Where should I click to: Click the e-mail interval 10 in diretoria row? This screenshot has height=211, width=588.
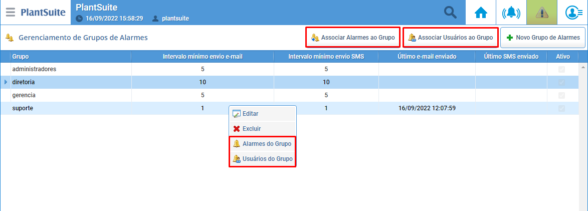tap(203, 82)
